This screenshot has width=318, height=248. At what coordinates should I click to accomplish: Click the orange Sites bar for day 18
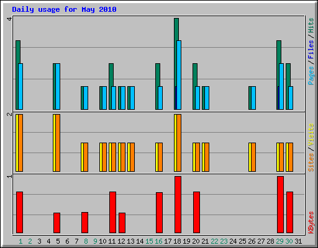[x=179, y=143]
